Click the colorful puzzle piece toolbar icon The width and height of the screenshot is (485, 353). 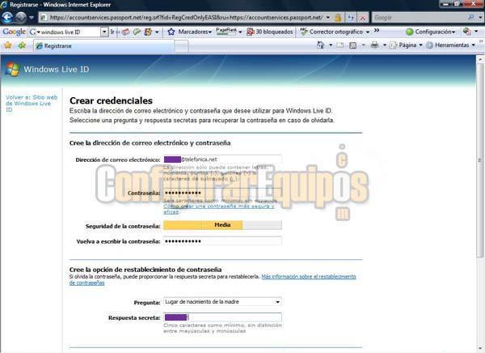click(x=148, y=32)
